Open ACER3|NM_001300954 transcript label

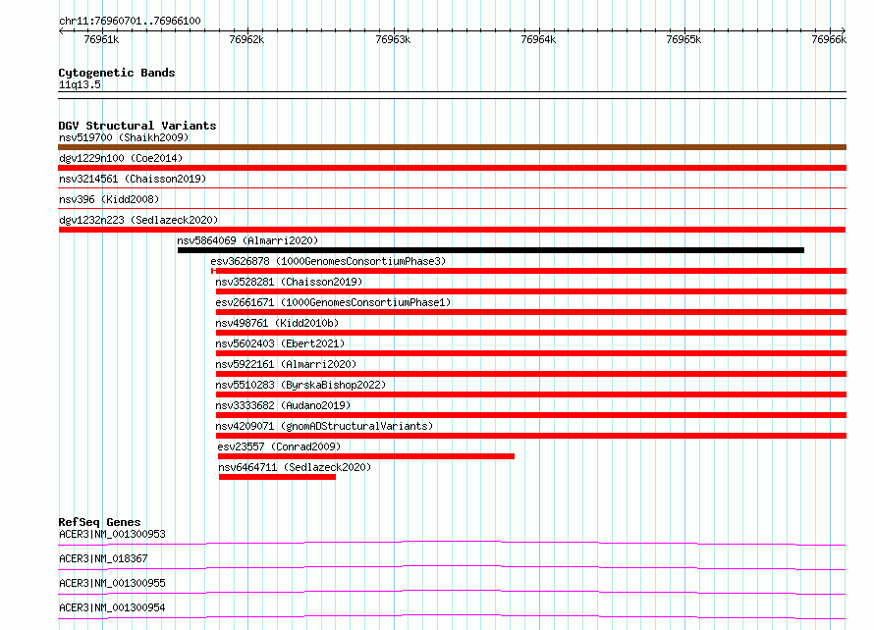tap(112, 607)
